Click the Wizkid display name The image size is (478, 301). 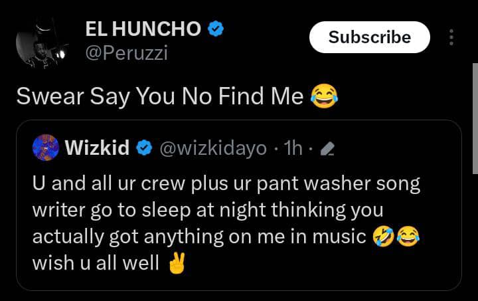click(97, 148)
